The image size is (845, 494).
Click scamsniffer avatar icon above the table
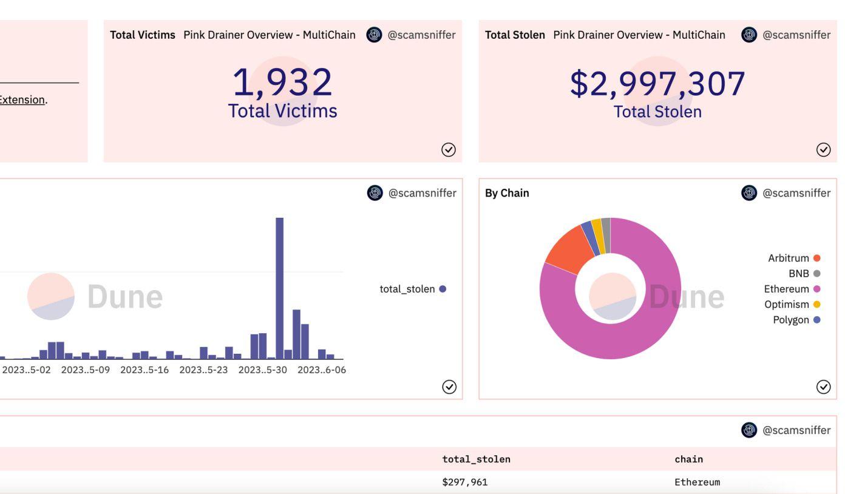tap(749, 431)
